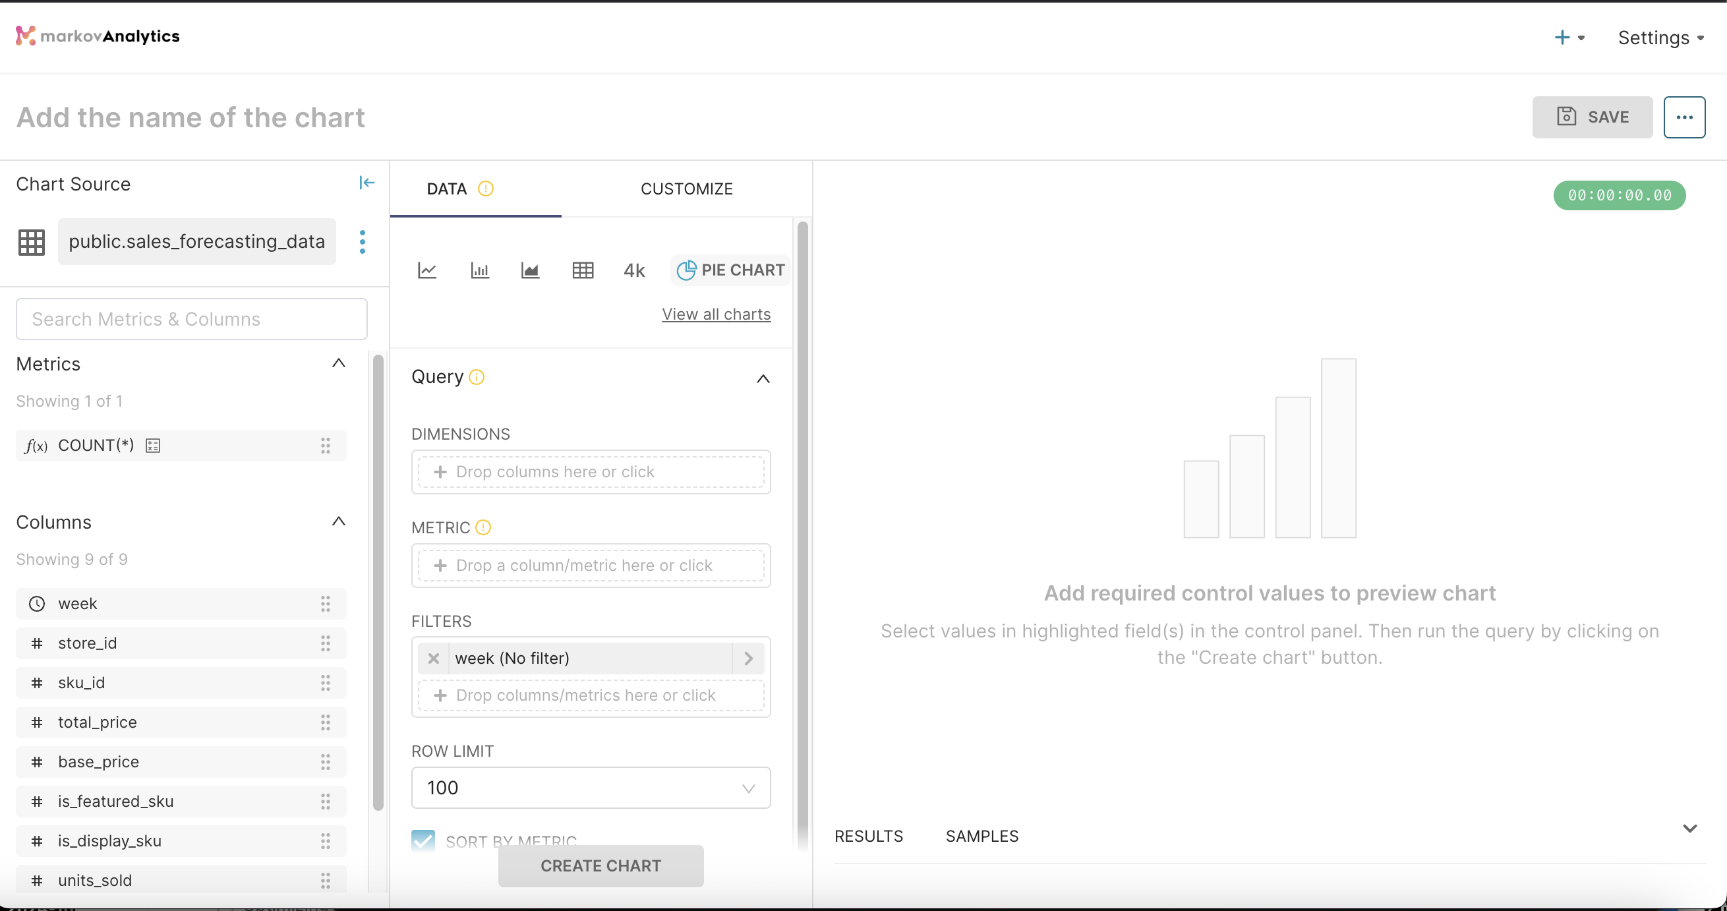Focus the Search Metrics & Columns box
This screenshot has height=911, width=1727.
point(192,319)
